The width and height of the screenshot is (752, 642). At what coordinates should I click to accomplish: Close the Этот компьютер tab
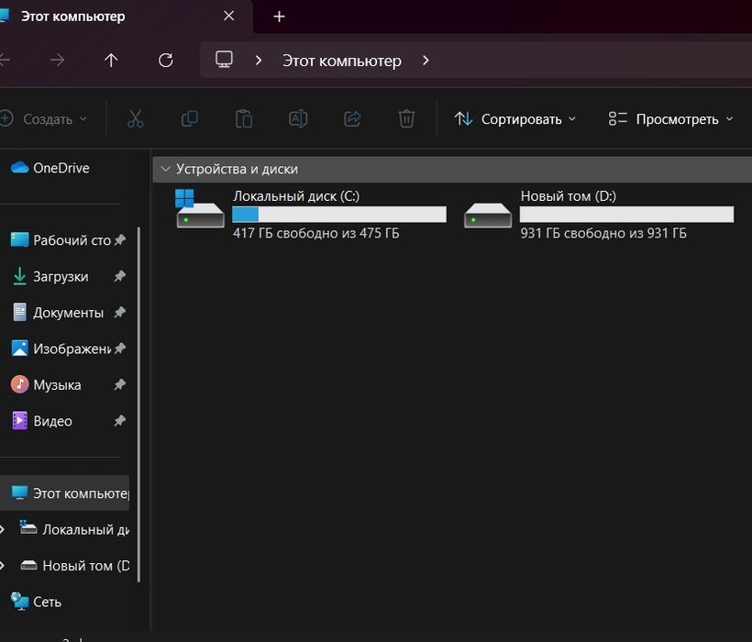[228, 16]
